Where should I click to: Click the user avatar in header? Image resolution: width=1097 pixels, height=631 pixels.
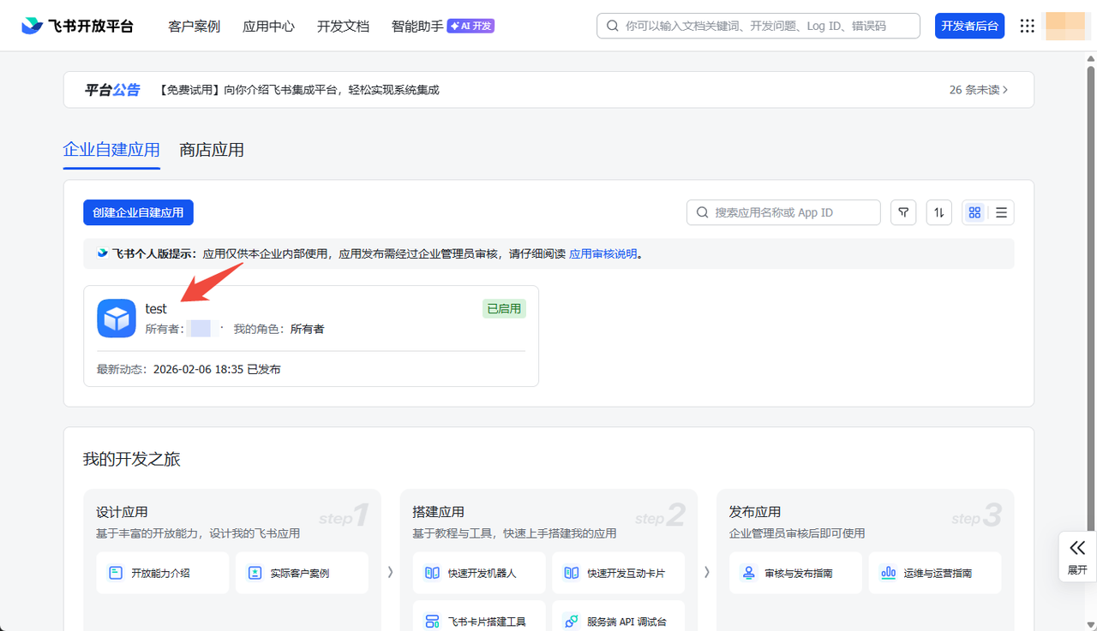click(x=1067, y=26)
